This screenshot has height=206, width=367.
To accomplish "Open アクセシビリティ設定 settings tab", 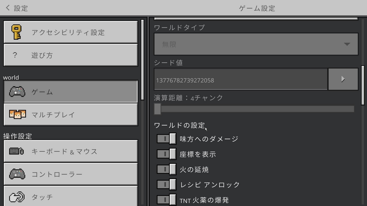I will [x=71, y=32].
